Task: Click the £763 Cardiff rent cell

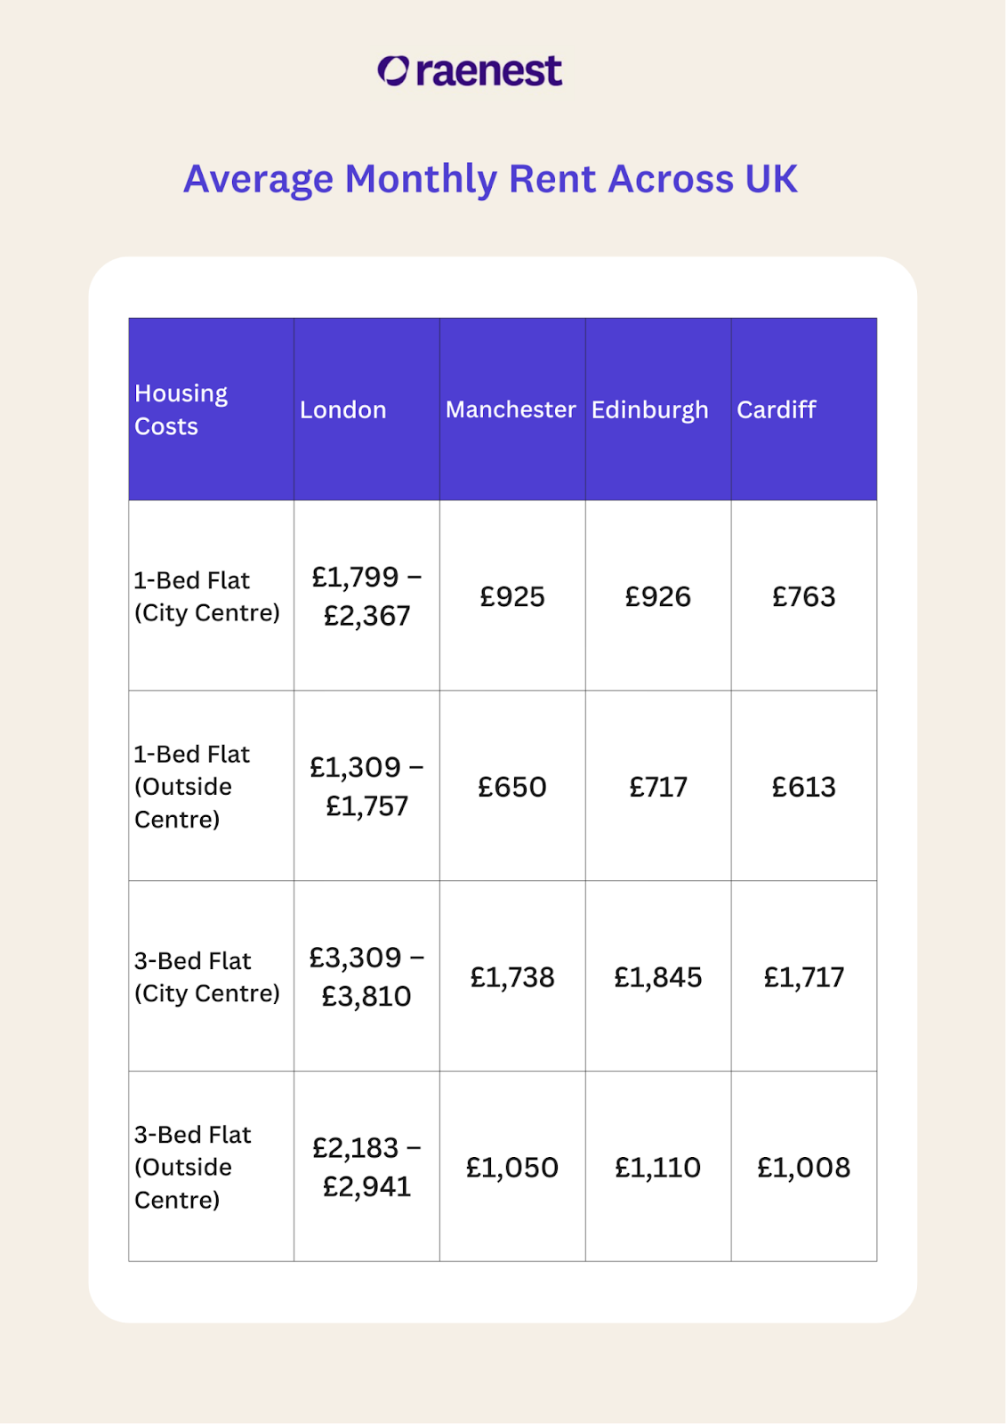Action: tap(804, 596)
